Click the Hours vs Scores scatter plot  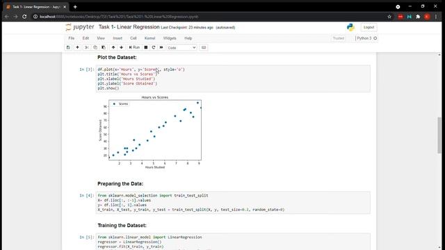(x=150, y=132)
